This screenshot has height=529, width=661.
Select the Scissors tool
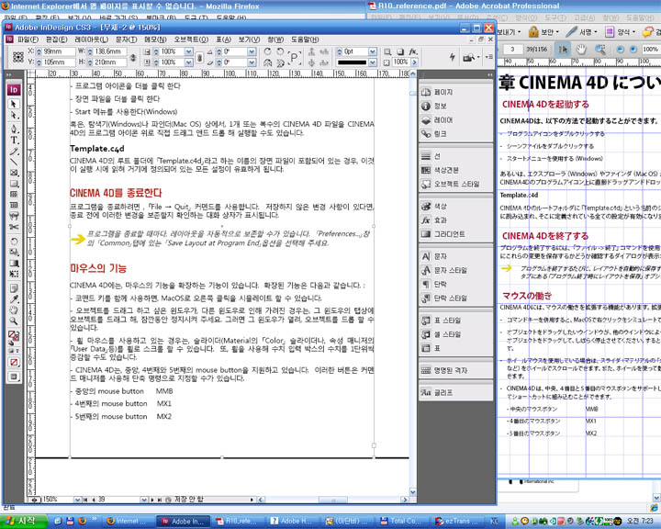[x=14, y=227]
